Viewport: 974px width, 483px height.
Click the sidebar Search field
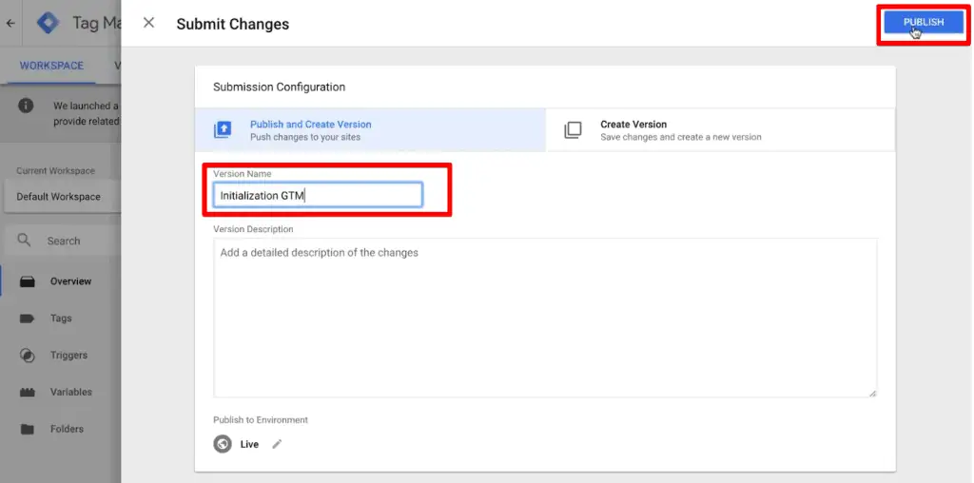pos(64,241)
